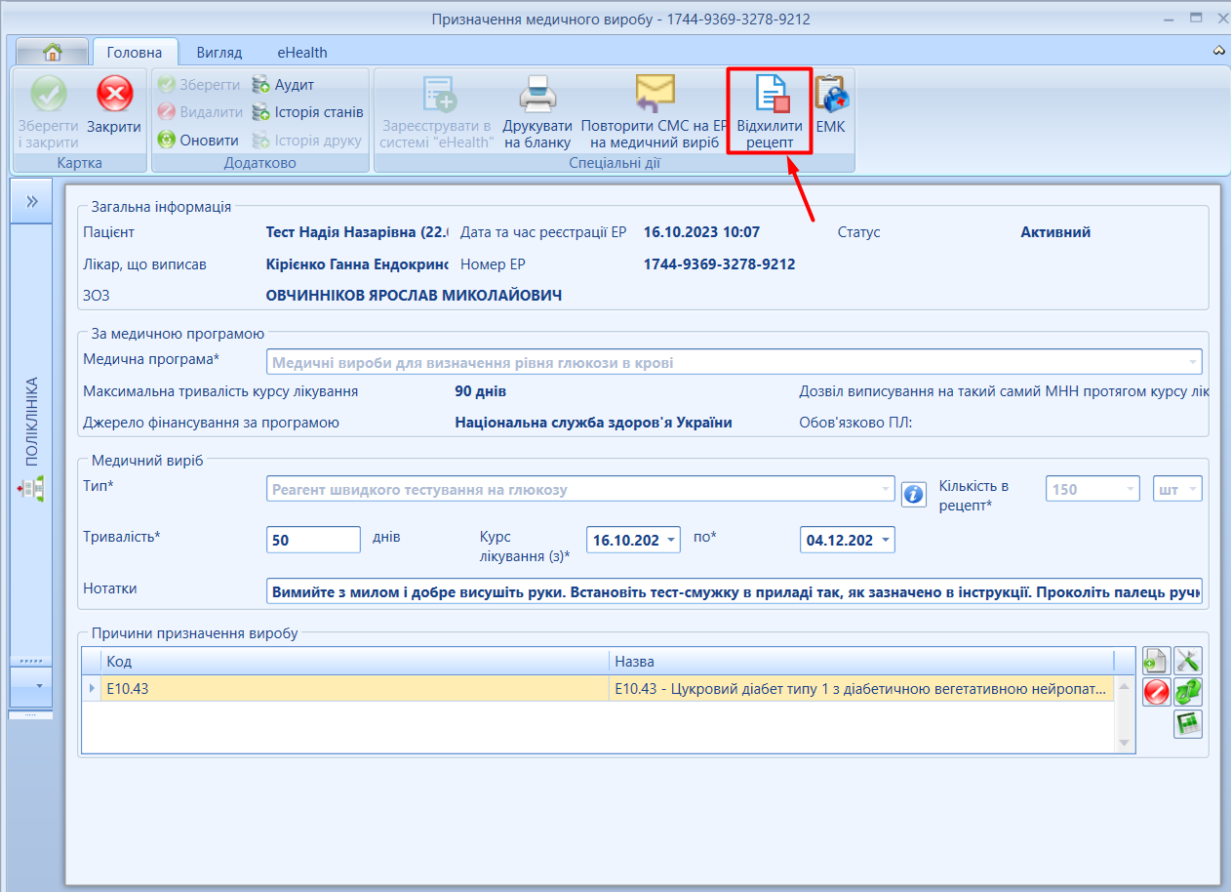Screen dimensions: 1231x892
Task: Open end date 04.12.202 calendar dropdown
Action: click(885, 540)
